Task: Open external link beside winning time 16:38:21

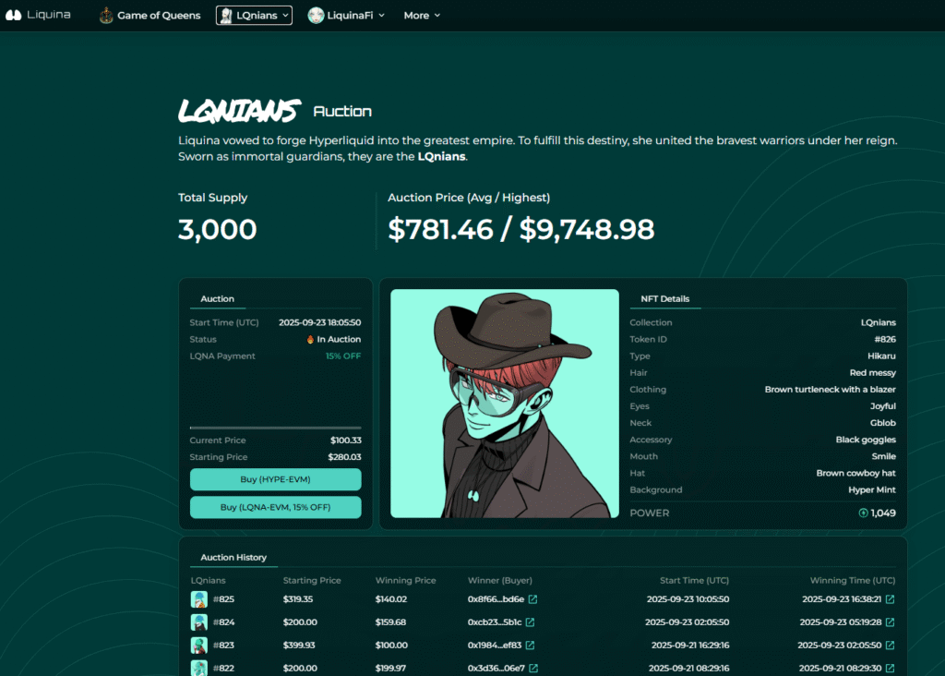Action: click(x=890, y=599)
